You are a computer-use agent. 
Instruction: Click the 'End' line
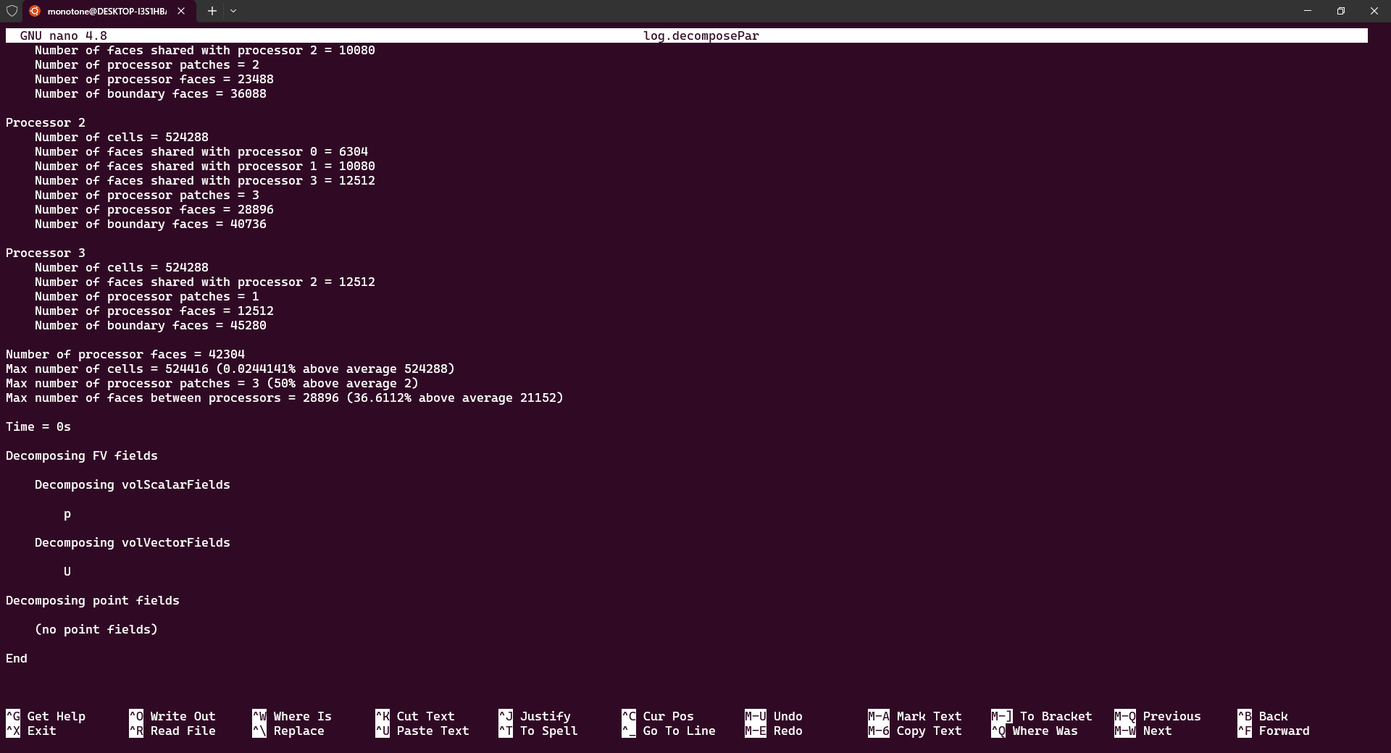pos(17,658)
